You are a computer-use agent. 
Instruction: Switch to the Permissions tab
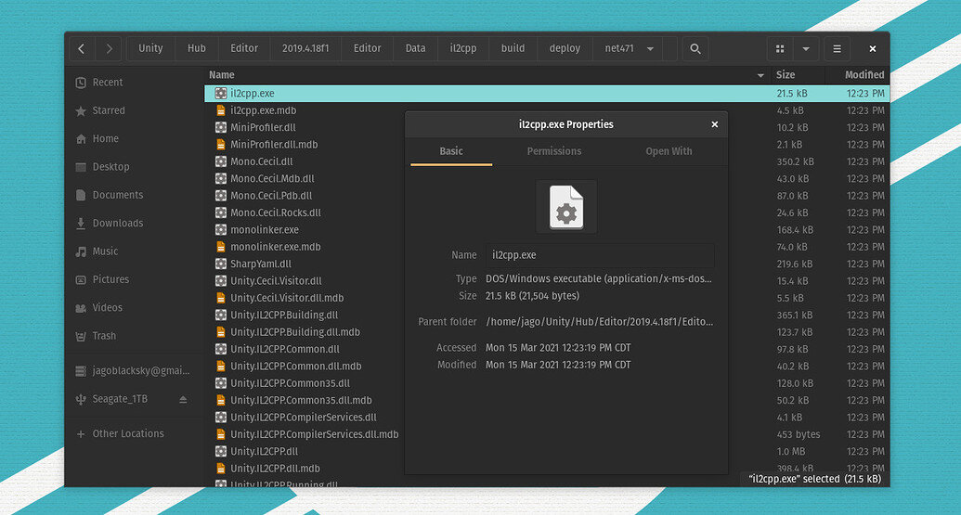click(x=554, y=151)
